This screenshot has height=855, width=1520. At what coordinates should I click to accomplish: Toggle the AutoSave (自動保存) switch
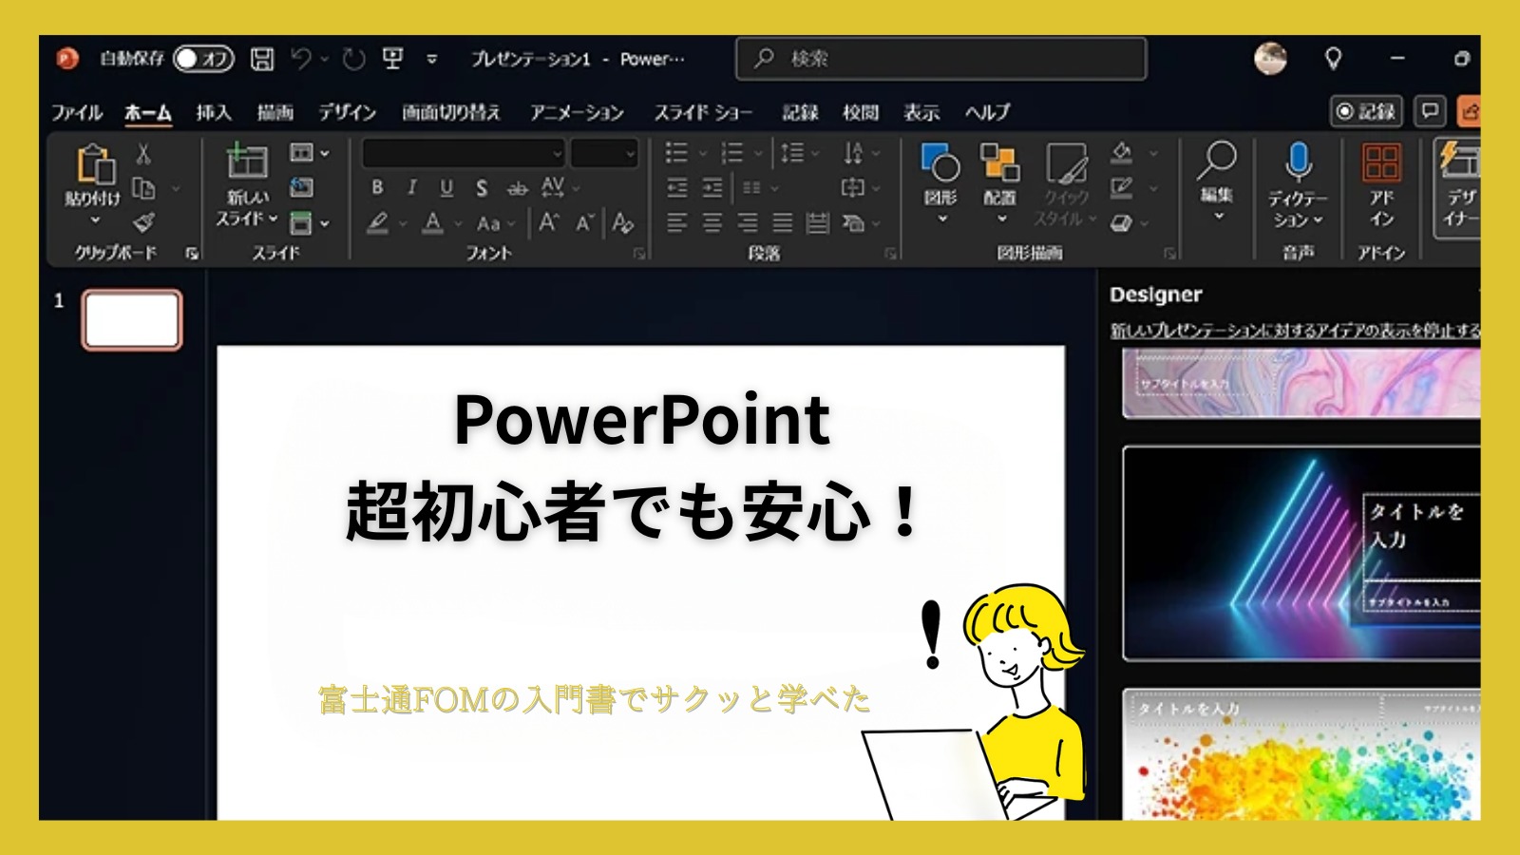203,59
